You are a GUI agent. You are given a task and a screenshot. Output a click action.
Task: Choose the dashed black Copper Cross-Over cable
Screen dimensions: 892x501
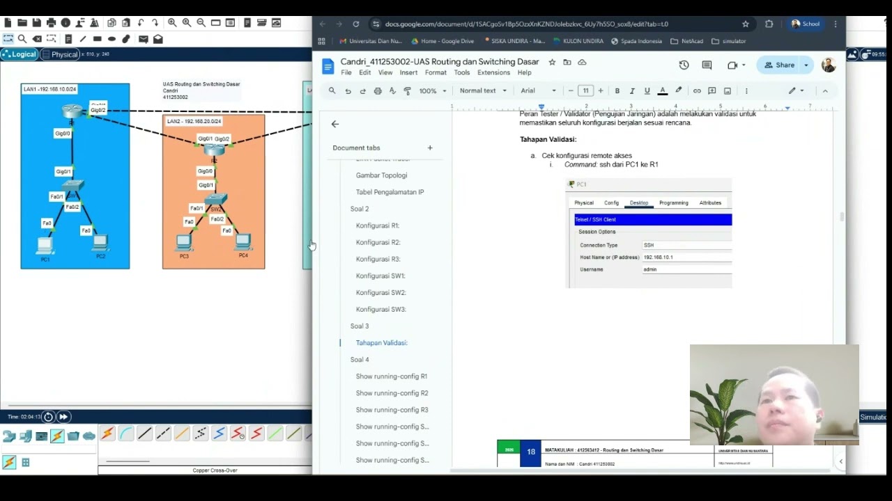163,434
